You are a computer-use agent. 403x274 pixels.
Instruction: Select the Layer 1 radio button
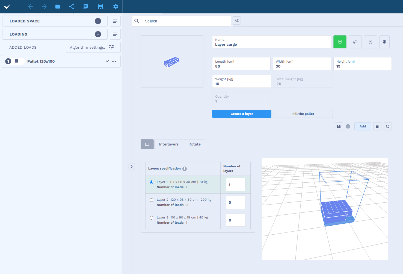pos(151,182)
